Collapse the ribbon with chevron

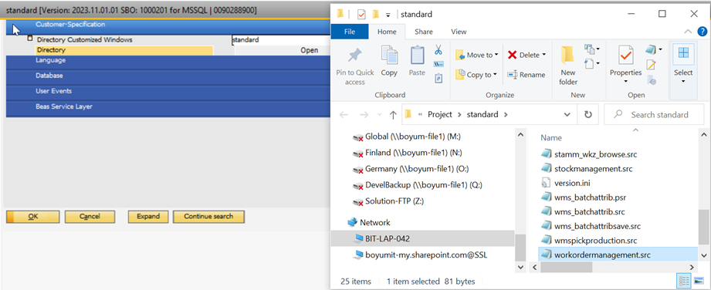(x=688, y=32)
